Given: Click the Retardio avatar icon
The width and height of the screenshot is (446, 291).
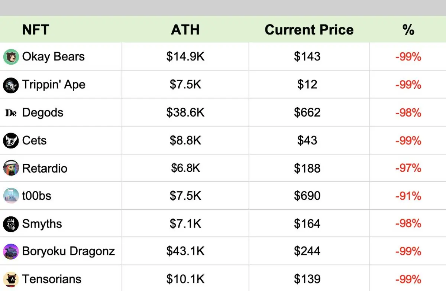Looking at the screenshot, I should (x=11, y=168).
